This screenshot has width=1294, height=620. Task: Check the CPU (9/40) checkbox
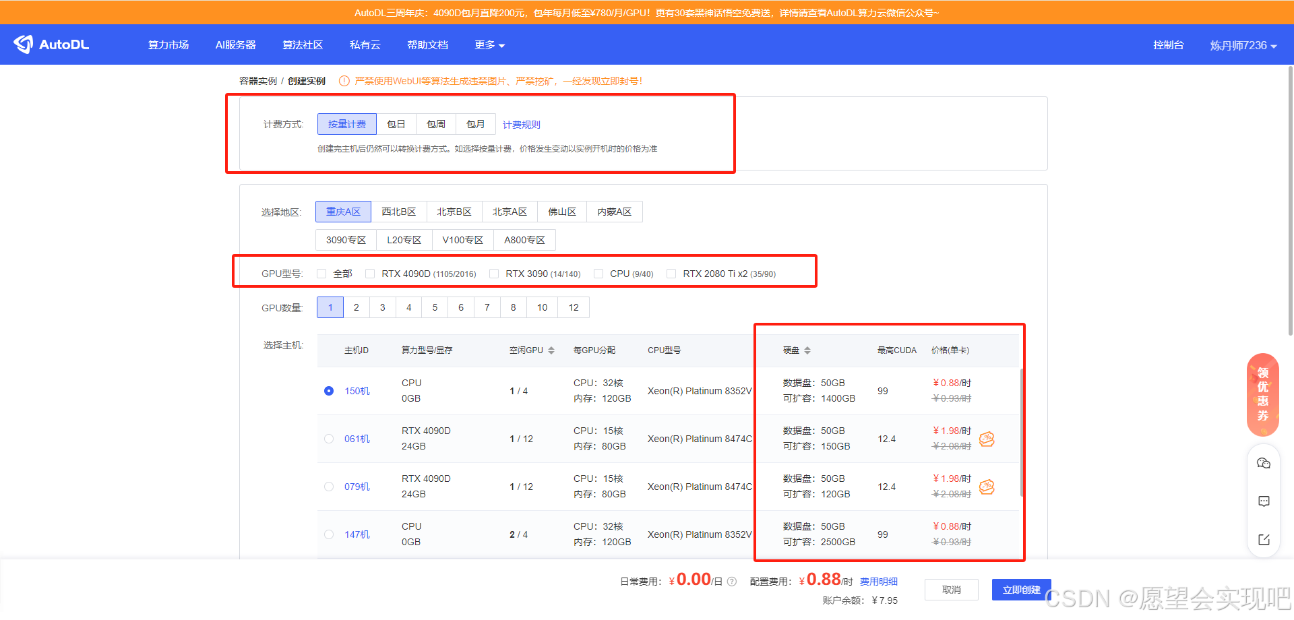598,274
